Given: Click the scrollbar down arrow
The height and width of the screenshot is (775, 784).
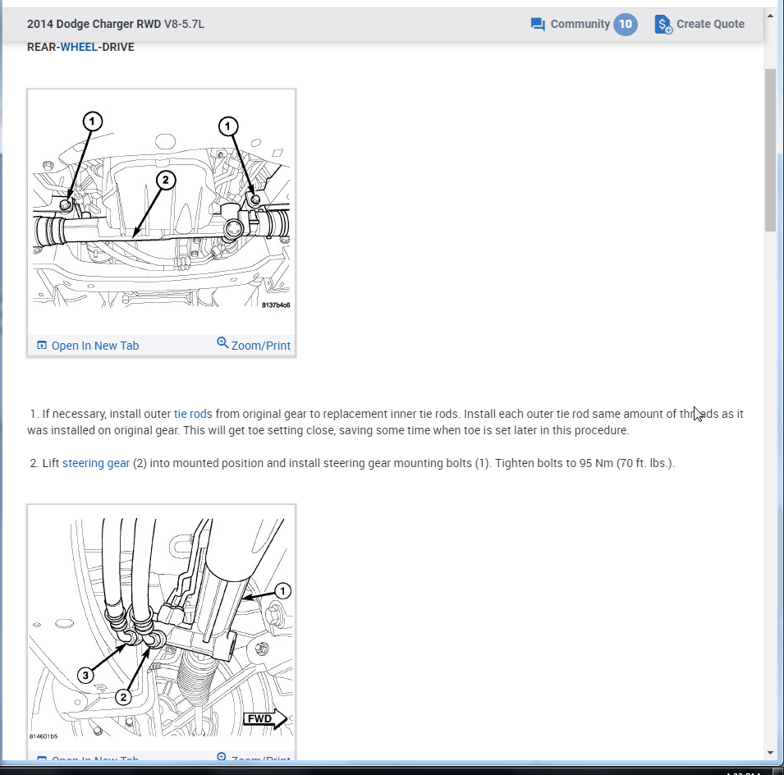Looking at the screenshot, I should pos(771,753).
